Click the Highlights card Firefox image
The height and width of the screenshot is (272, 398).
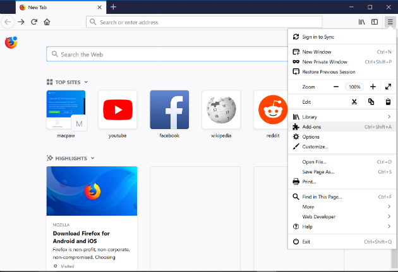click(x=92, y=191)
